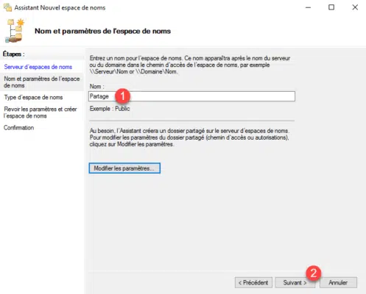This screenshot has height=294, width=366.
Task: Select the Type d'espace de noms step
Action: pyautogui.click(x=33, y=97)
